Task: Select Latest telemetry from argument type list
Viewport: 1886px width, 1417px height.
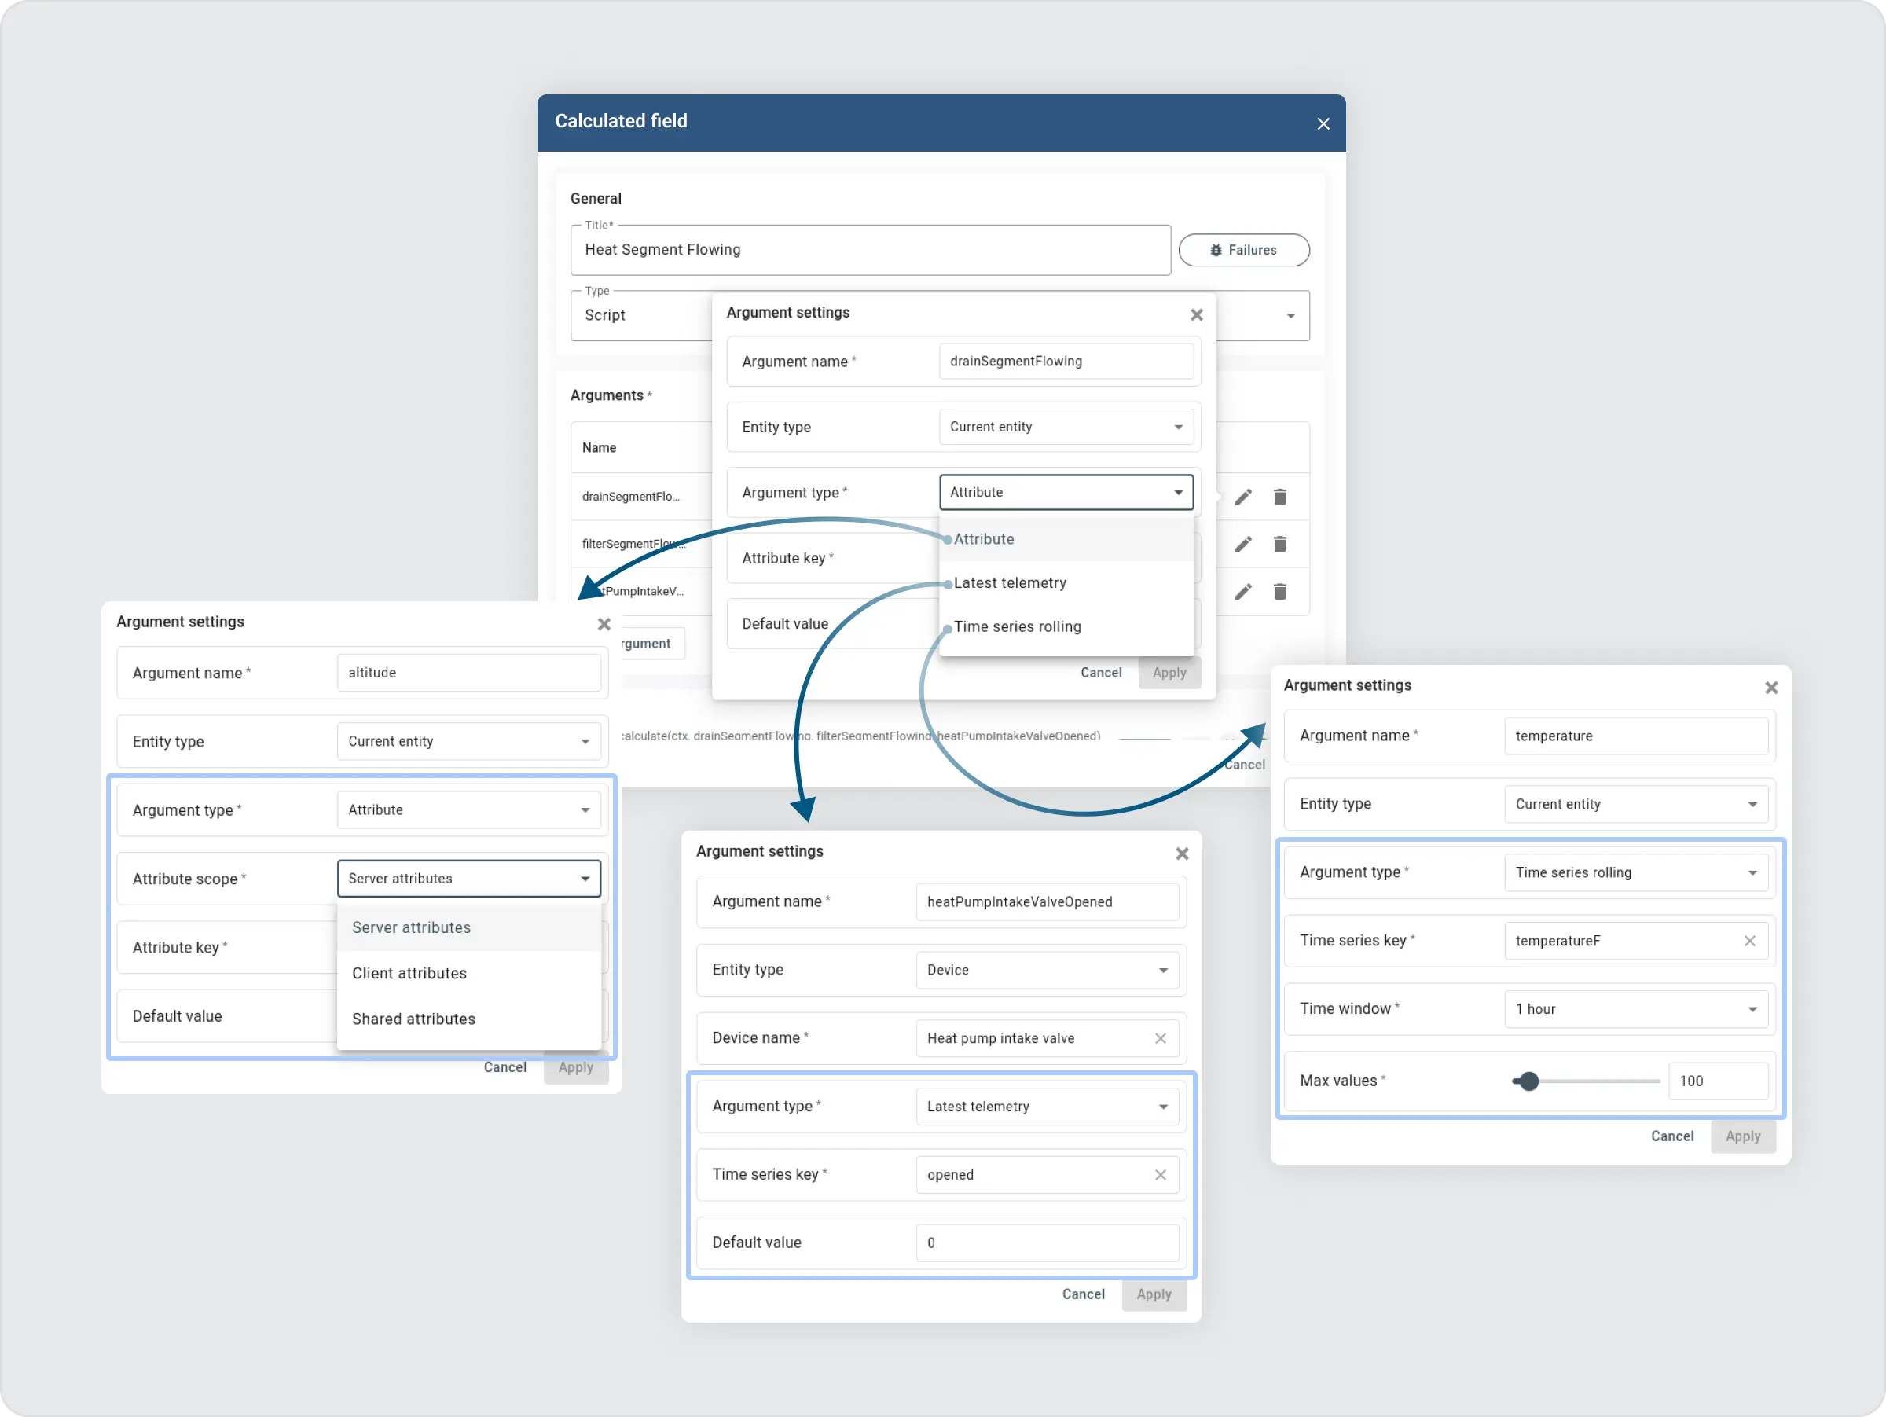Action: (x=1010, y=583)
